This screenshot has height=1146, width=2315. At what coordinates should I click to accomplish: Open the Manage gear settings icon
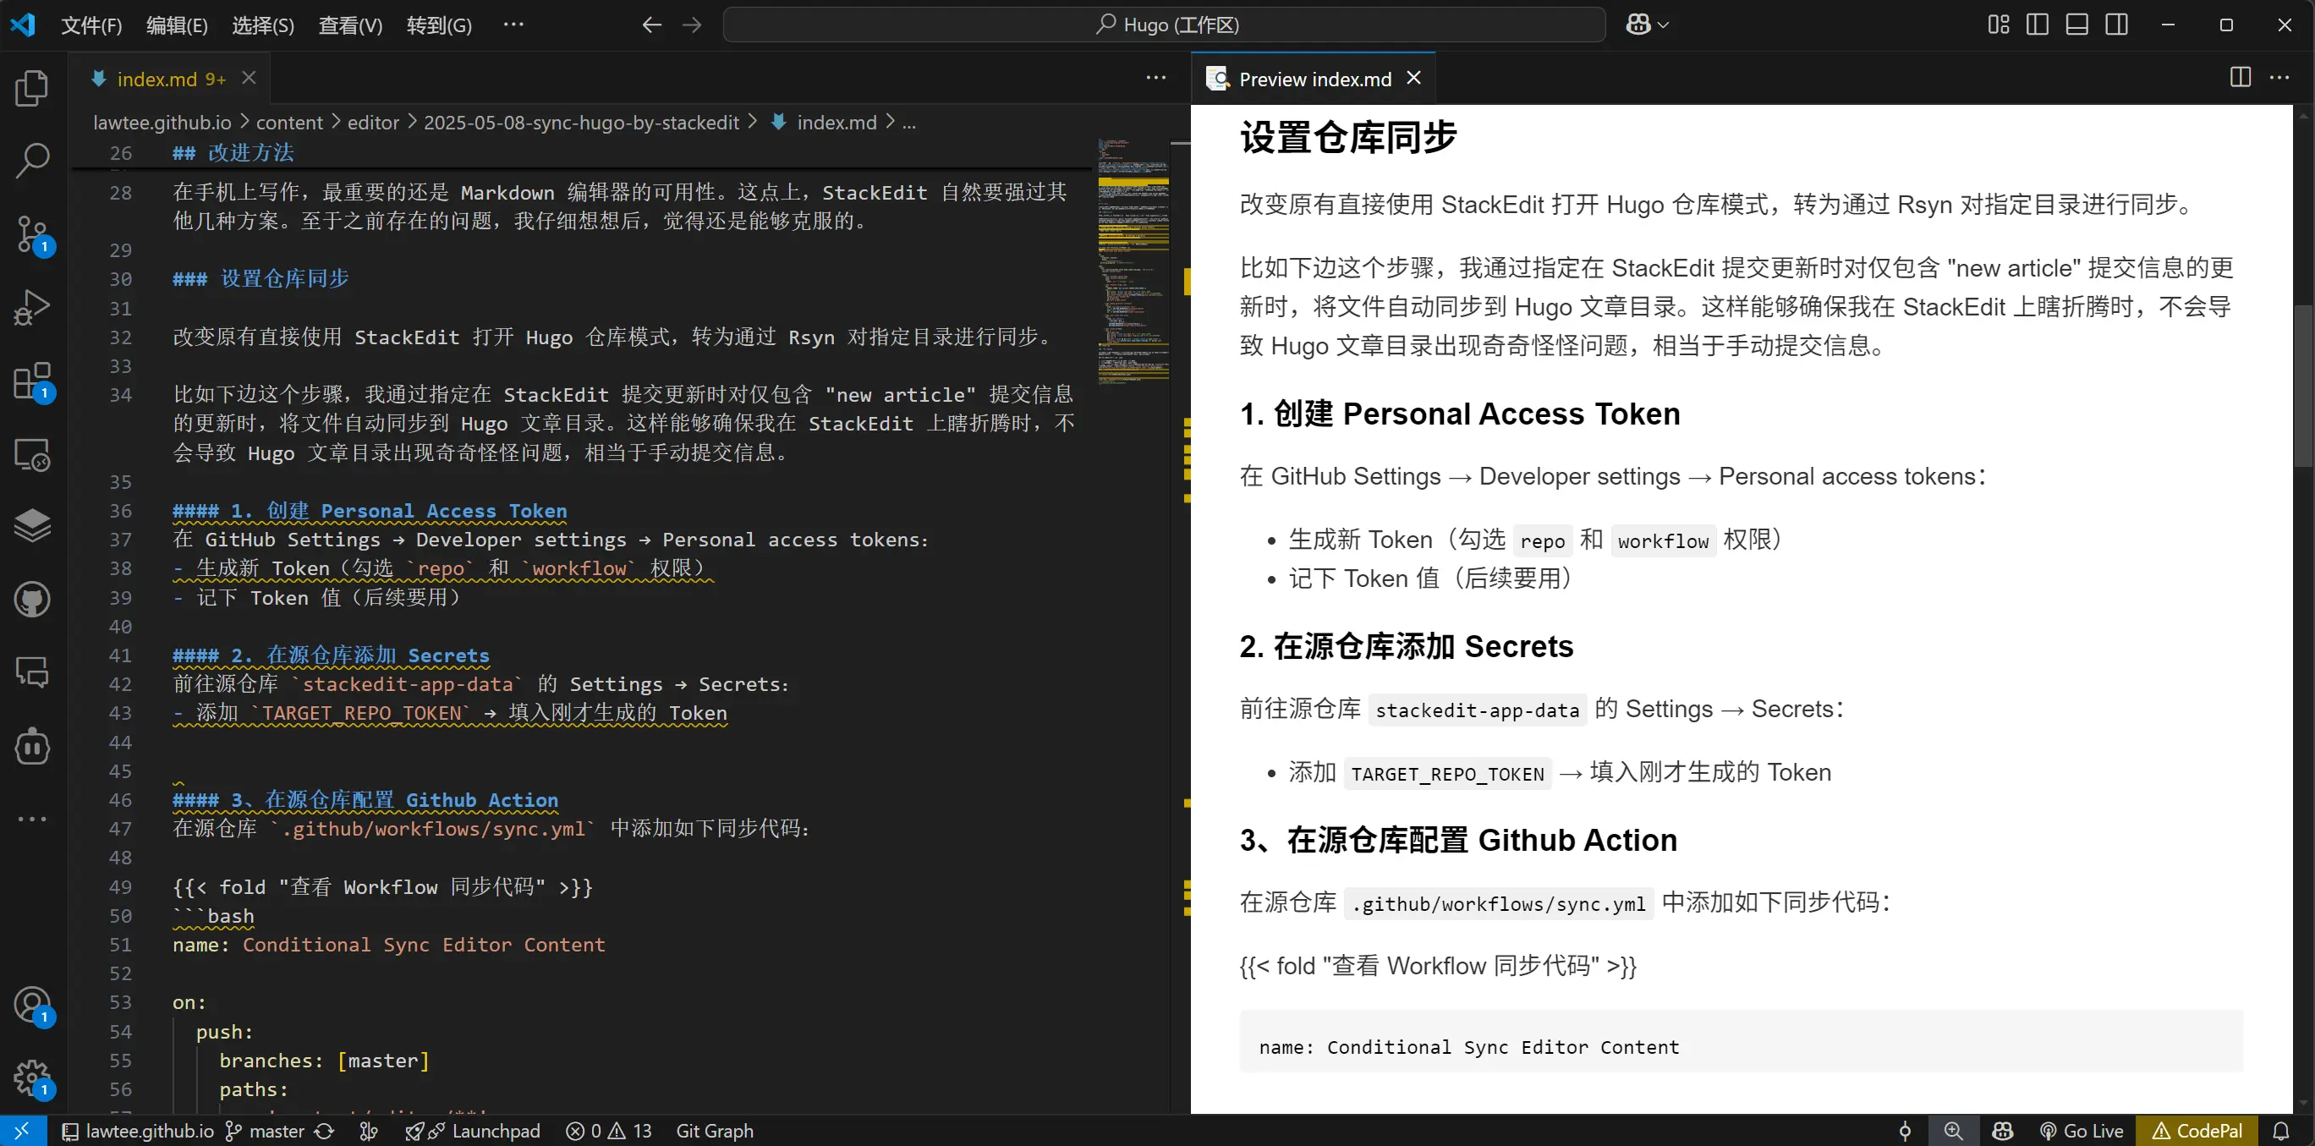32,1077
